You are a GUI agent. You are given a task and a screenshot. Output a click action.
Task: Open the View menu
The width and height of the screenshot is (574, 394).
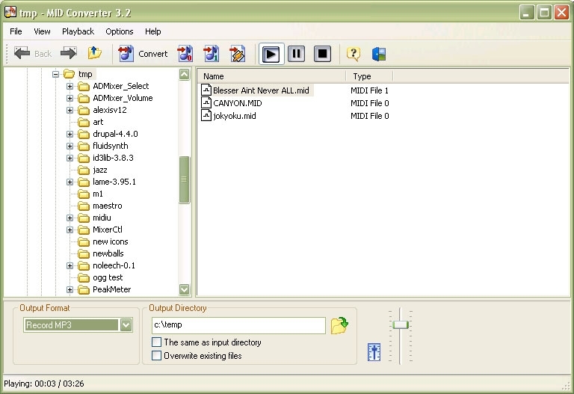[x=42, y=31]
